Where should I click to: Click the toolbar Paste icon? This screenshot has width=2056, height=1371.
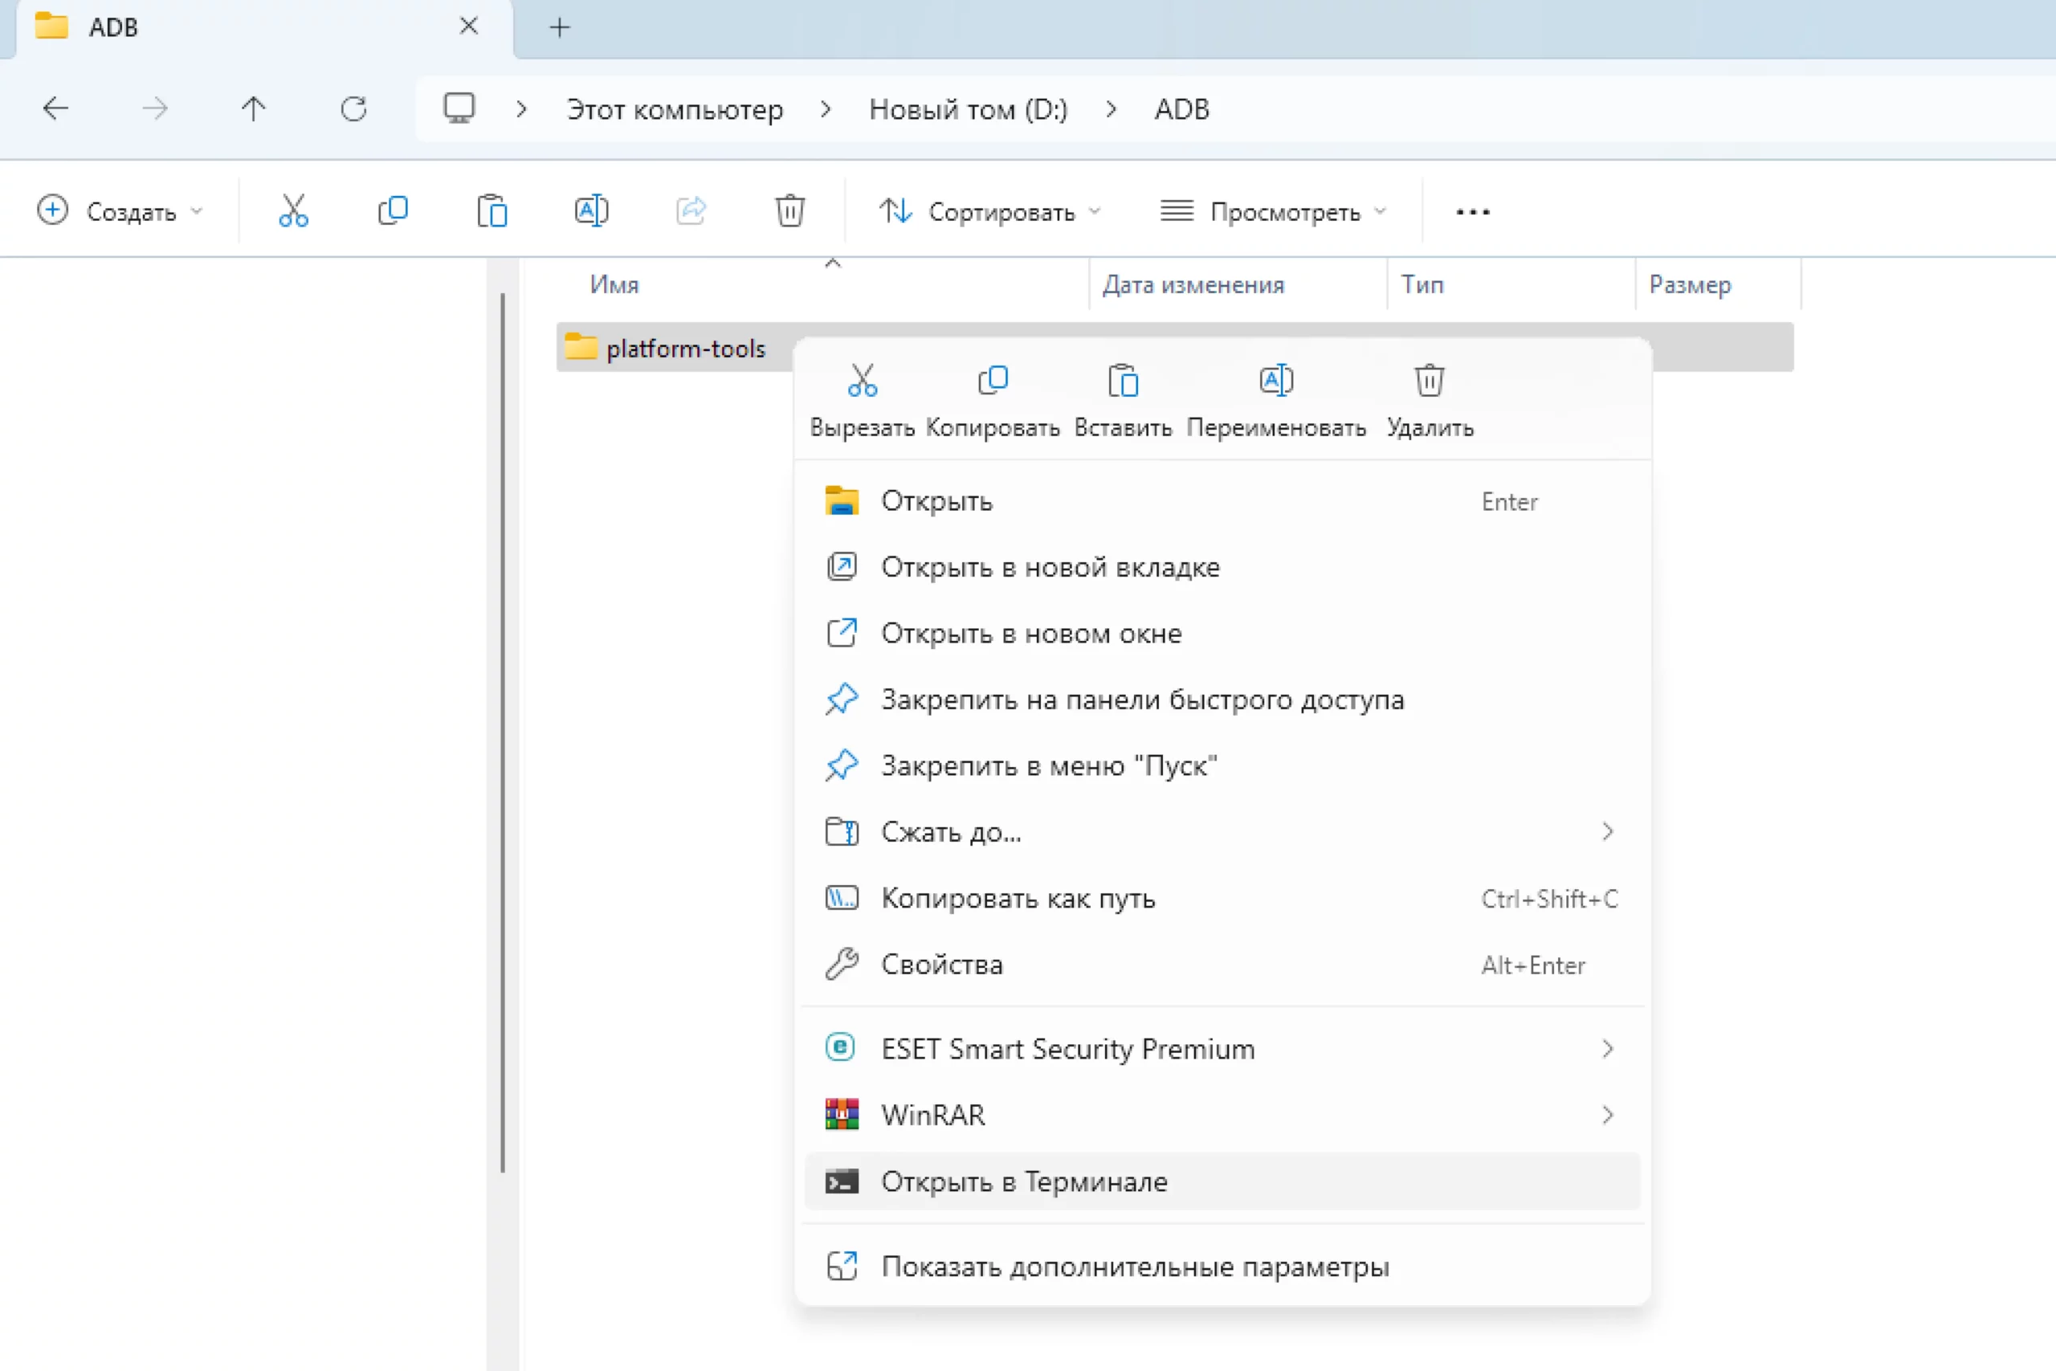click(x=492, y=210)
